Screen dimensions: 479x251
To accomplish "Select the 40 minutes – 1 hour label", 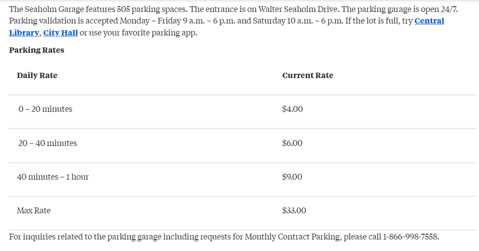I will pyautogui.click(x=53, y=177).
